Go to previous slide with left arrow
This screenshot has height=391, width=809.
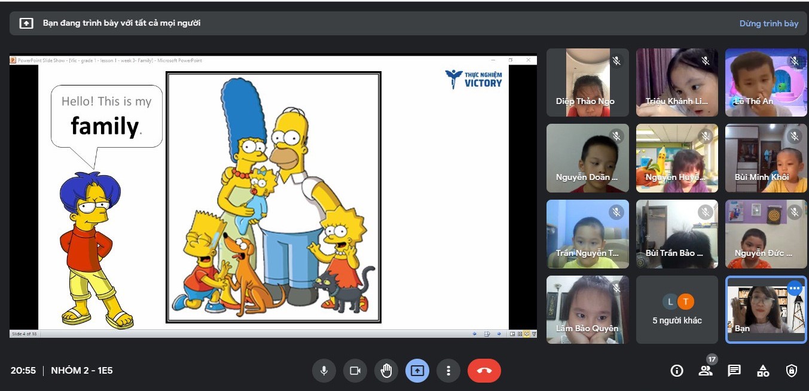tap(475, 334)
